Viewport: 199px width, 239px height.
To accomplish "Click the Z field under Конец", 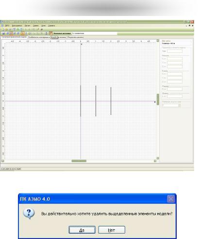I will (x=175, y=81).
